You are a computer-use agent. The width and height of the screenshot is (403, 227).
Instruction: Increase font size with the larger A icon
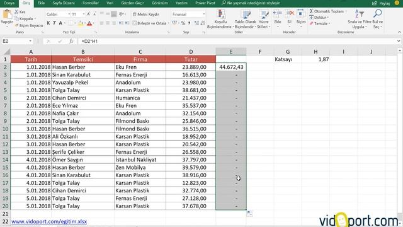88,14
